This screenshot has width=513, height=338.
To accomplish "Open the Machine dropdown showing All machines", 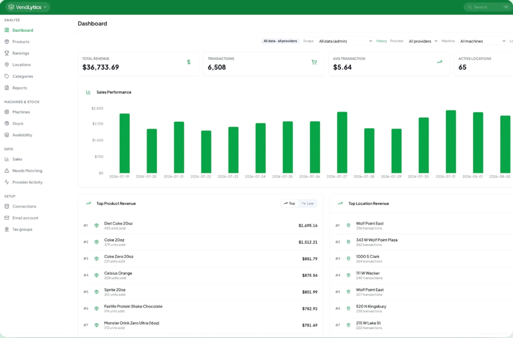I will coord(482,41).
